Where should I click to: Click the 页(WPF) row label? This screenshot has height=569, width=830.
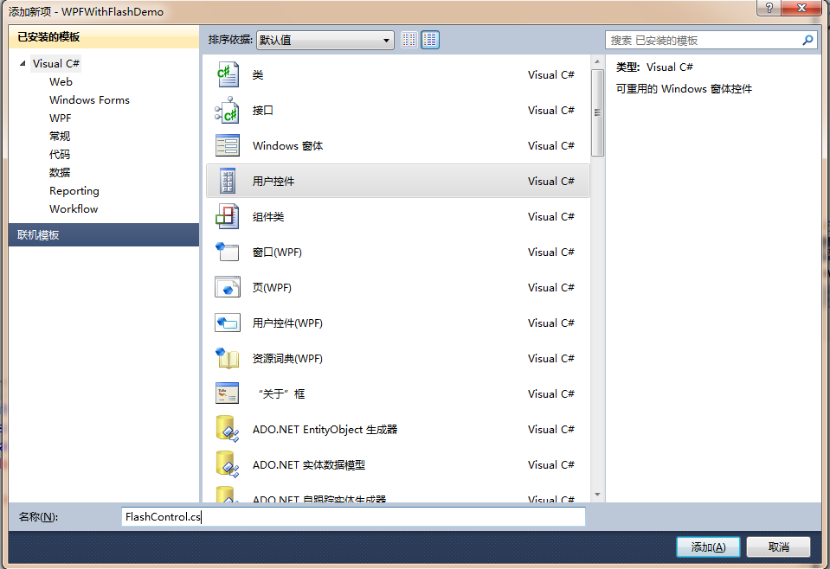272,287
